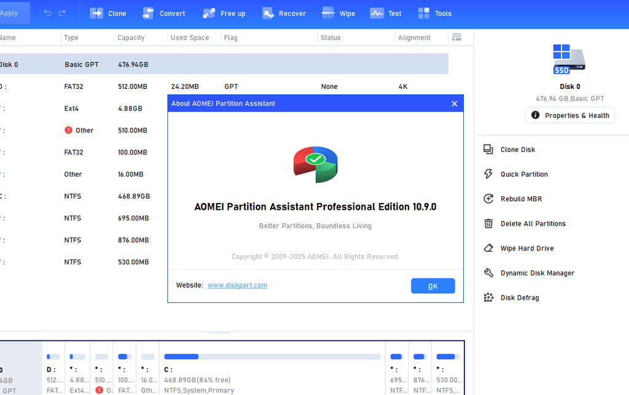Click the Flag column header

point(231,37)
